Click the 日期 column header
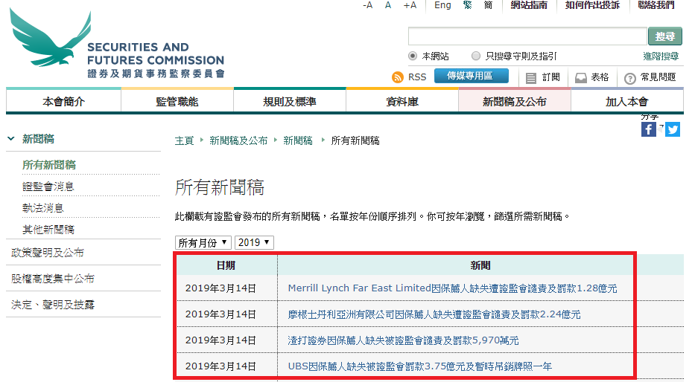The width and height of the screenshot is (695, 382). click(x=226, y=265)
